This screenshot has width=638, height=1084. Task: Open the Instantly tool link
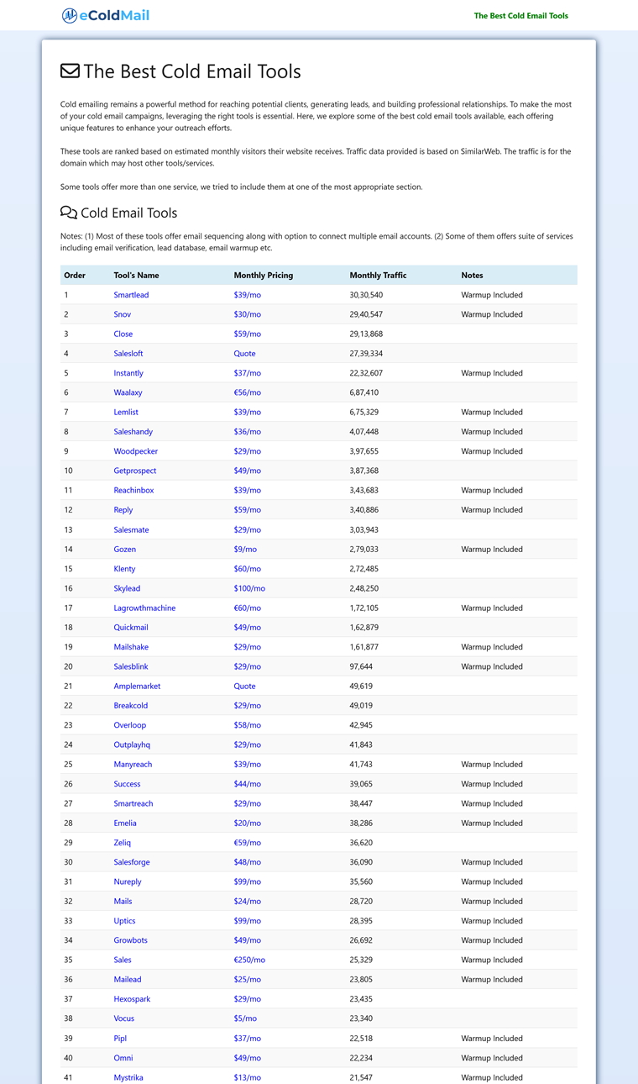coord(128,373)
